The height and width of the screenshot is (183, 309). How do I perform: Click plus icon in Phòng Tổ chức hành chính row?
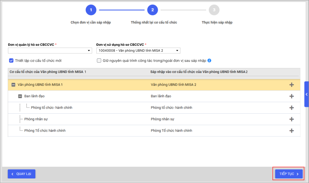click(x=291, y=130)
